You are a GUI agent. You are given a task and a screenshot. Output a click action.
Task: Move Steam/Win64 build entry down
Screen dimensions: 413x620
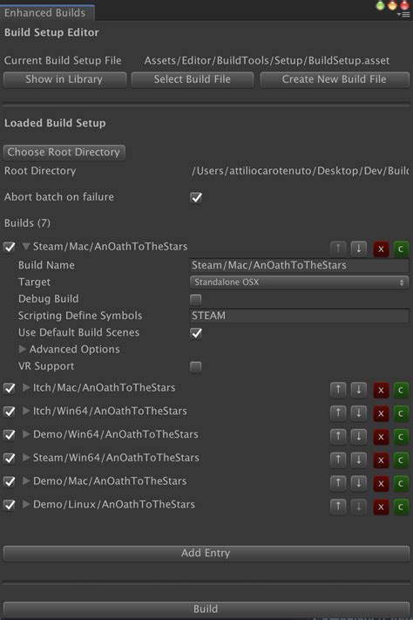(358, 460)
